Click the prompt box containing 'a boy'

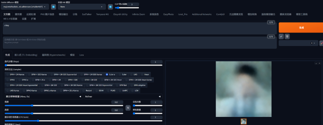tap(140, 28)
